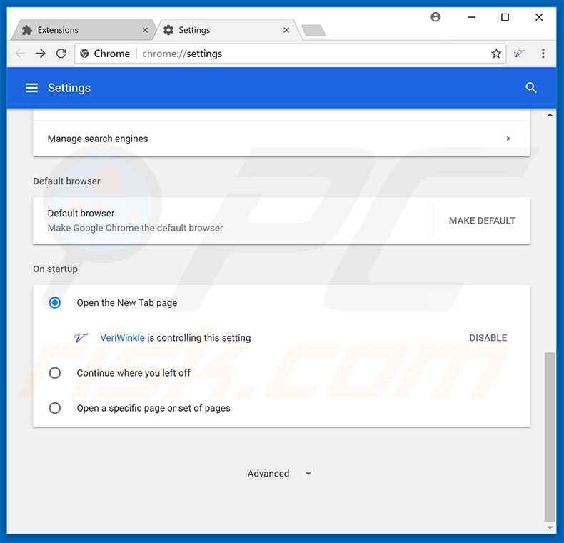Expand the Advanced settings section

pos(279,474)
